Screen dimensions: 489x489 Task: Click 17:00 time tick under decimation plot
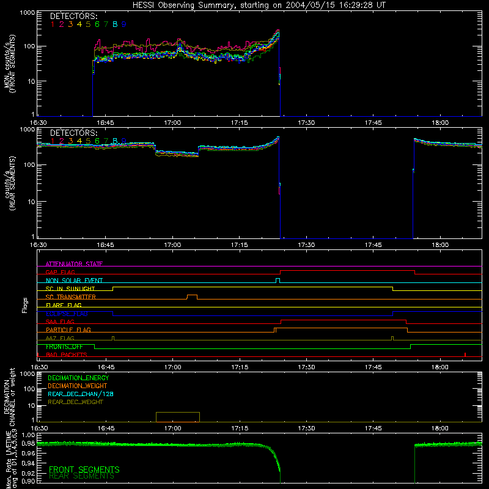tap(172, 428)
